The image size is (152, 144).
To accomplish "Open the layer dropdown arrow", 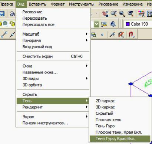I will tap(96, 24).
